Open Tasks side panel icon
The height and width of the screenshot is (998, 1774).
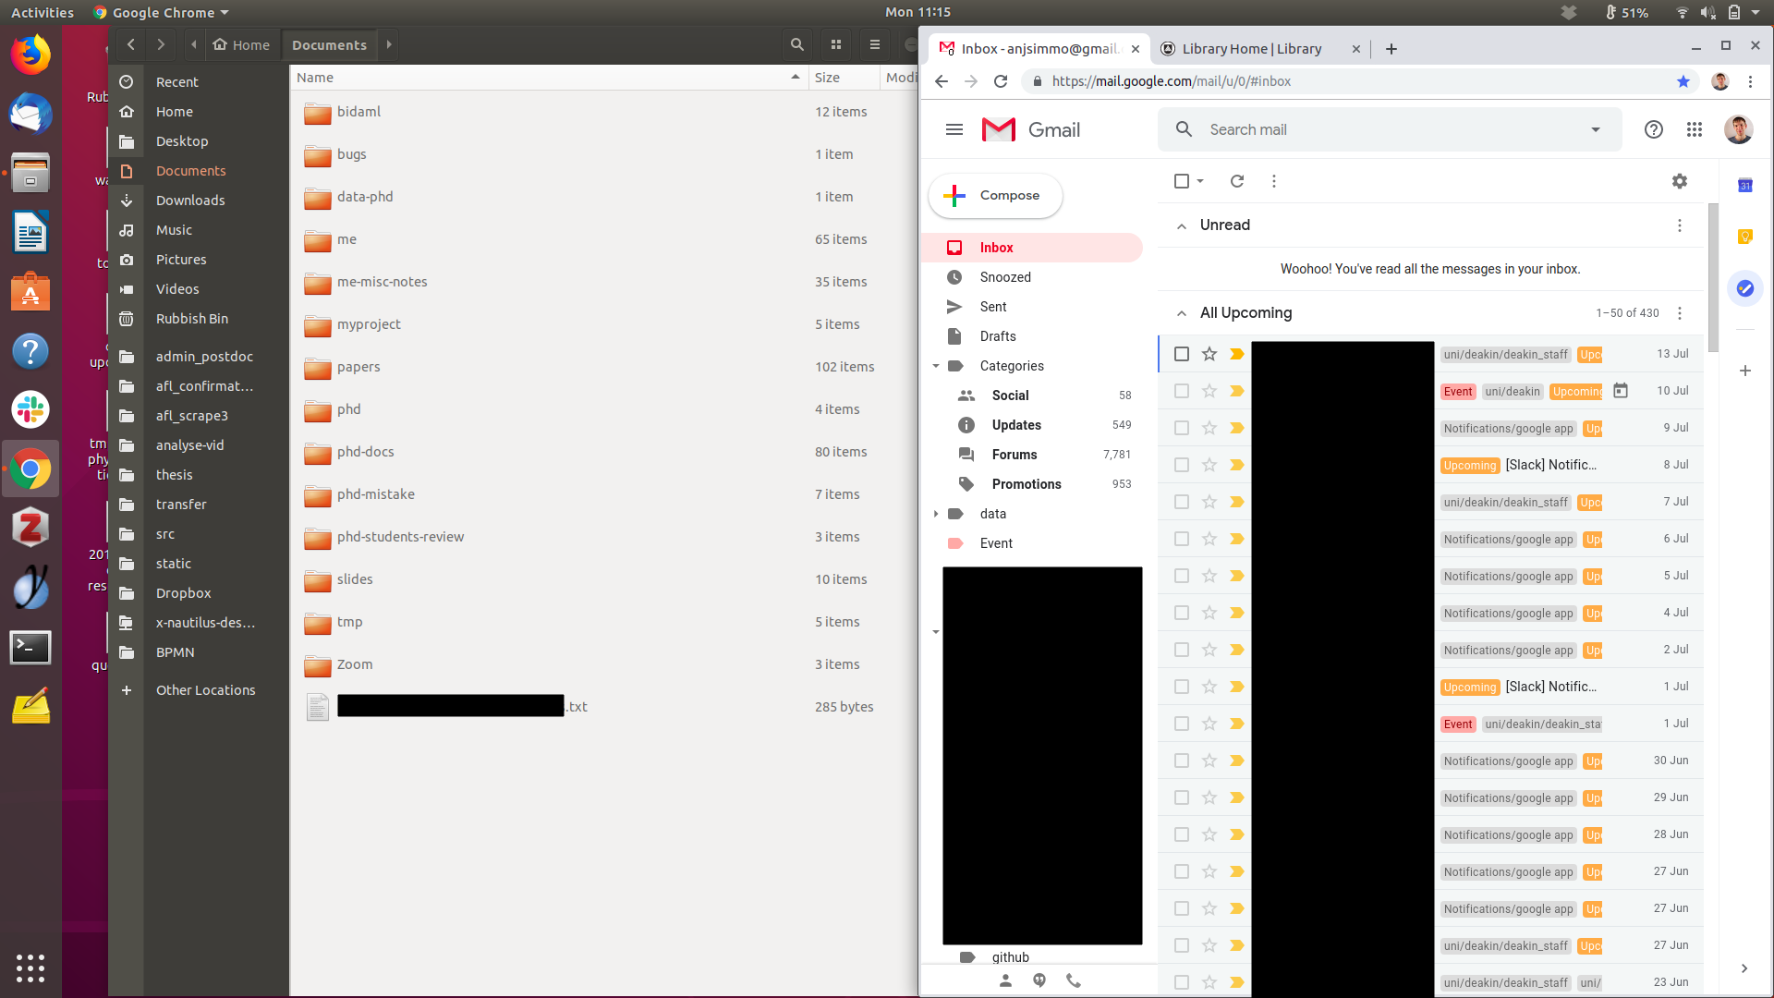click(1744, 288)
